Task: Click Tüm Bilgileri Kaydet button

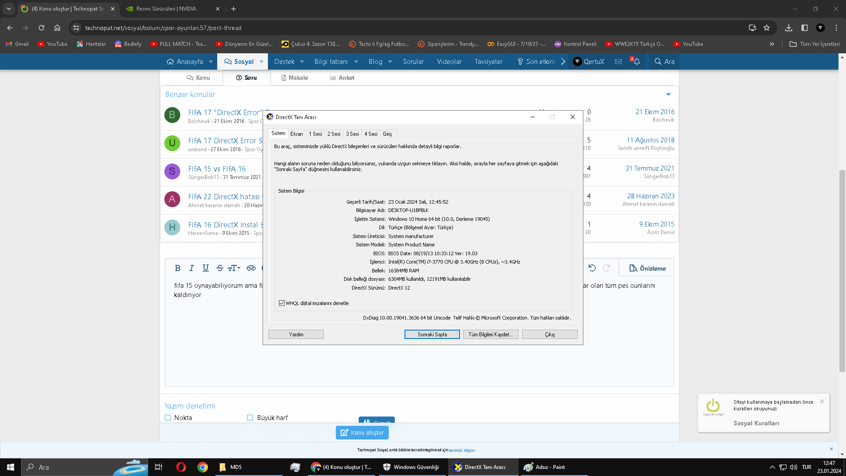Action: [x=490, y=335]
